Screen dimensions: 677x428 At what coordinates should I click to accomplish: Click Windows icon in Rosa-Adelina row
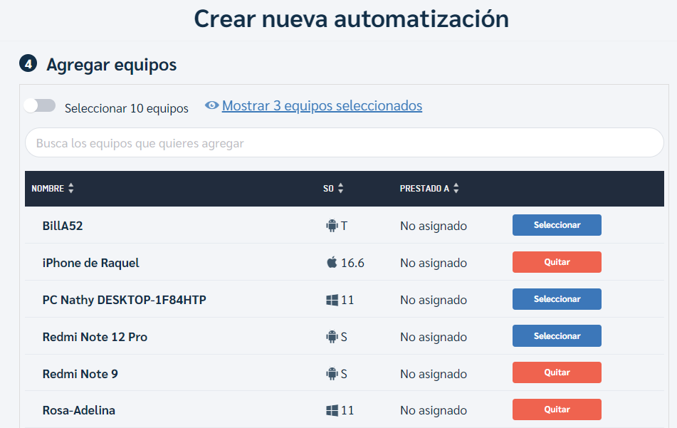point(332,410)
